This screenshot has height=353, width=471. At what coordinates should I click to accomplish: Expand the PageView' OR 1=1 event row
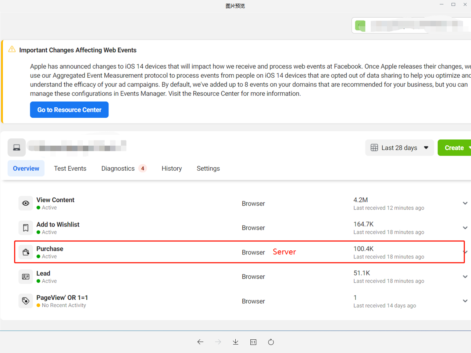465,301
